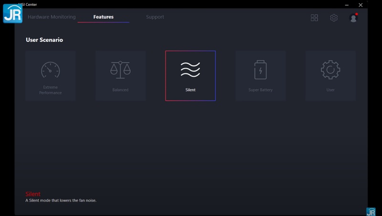Open MSI Center settings gear

334,18
